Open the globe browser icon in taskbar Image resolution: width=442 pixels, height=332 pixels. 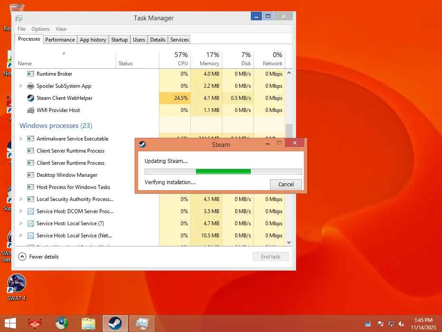click(x=61, y=323)
